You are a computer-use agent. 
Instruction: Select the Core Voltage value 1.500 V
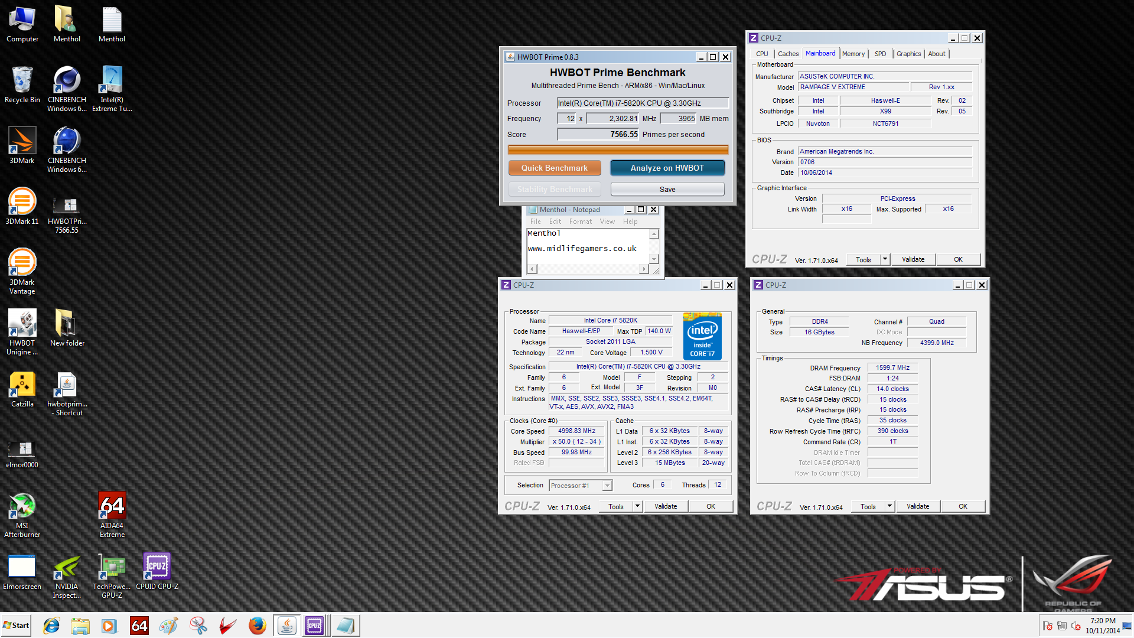click(x=651, y=352)
